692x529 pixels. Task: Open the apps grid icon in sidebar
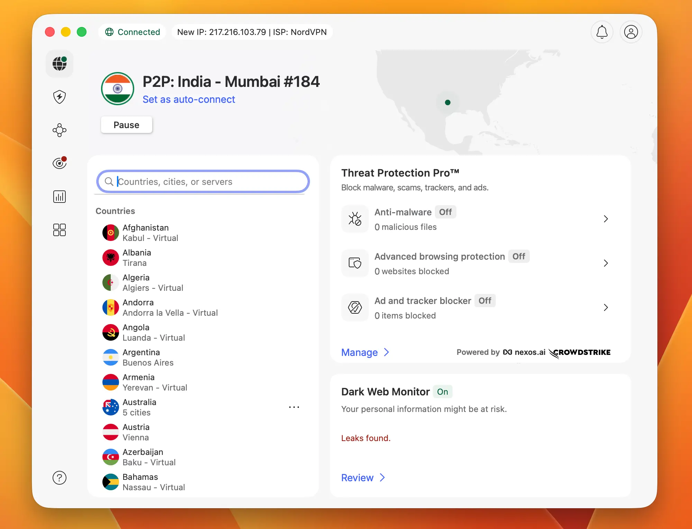tap(59, 230)
